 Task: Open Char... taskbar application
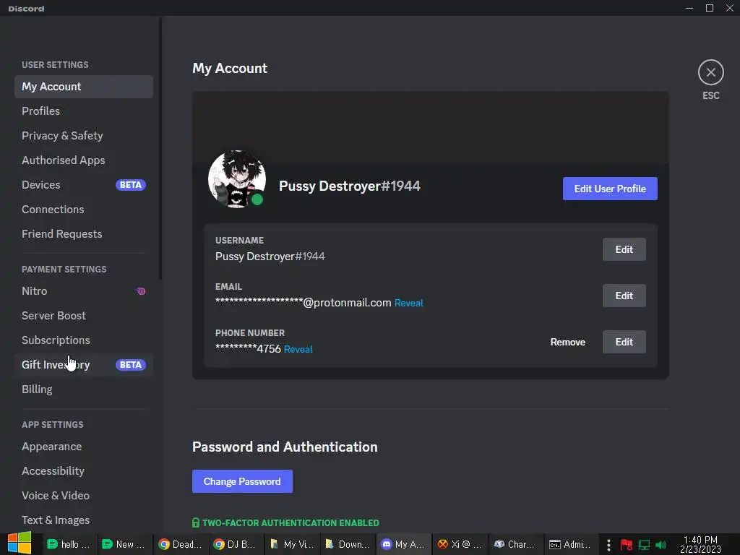click(515, 544)
